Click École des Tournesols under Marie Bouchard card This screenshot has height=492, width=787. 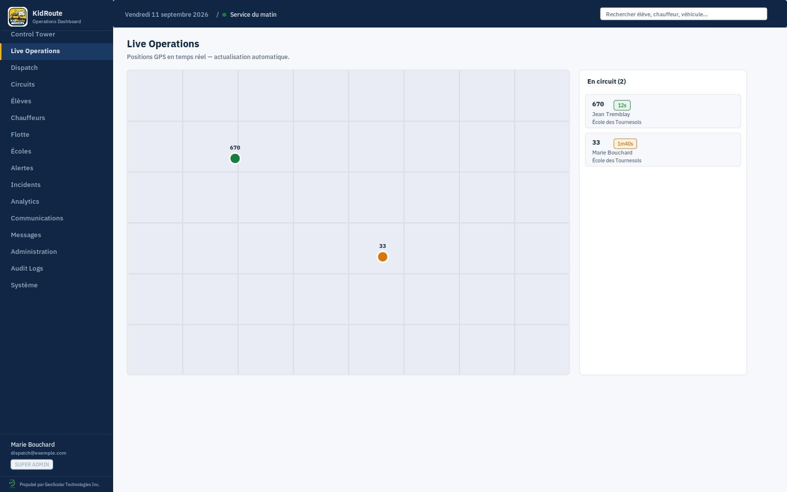click(x=617, y=160)
